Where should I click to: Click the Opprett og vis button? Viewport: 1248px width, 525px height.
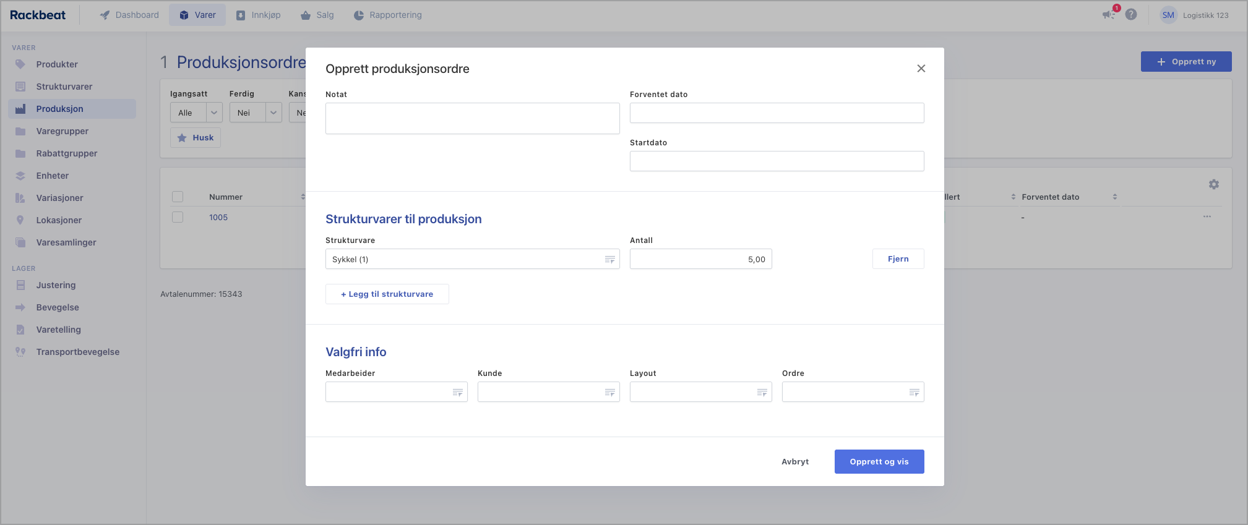879,462
